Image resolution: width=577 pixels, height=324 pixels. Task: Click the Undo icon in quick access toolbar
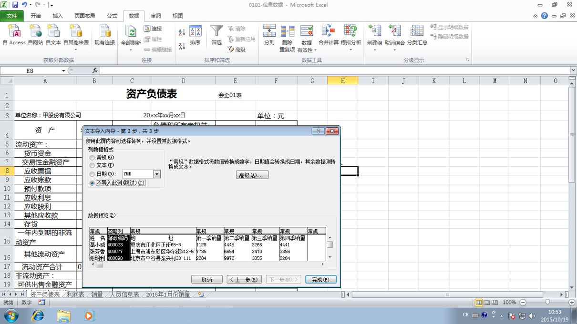pyautogui.click(x=24, y=5)
